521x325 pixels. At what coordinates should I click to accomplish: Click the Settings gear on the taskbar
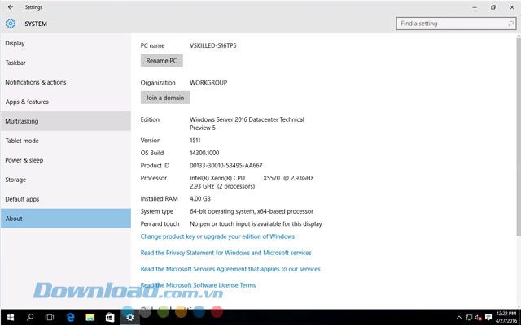pyautogui.click(x=129, y=316)
